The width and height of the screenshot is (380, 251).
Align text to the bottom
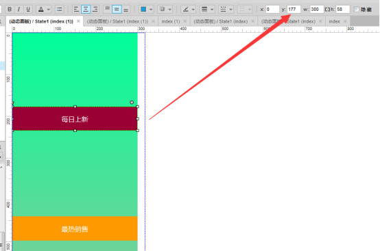pyautogui.click(x=126, y=10)
